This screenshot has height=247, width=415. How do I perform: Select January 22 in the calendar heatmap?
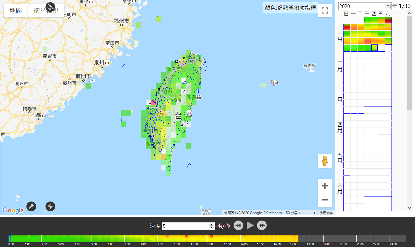click(367, 41)
